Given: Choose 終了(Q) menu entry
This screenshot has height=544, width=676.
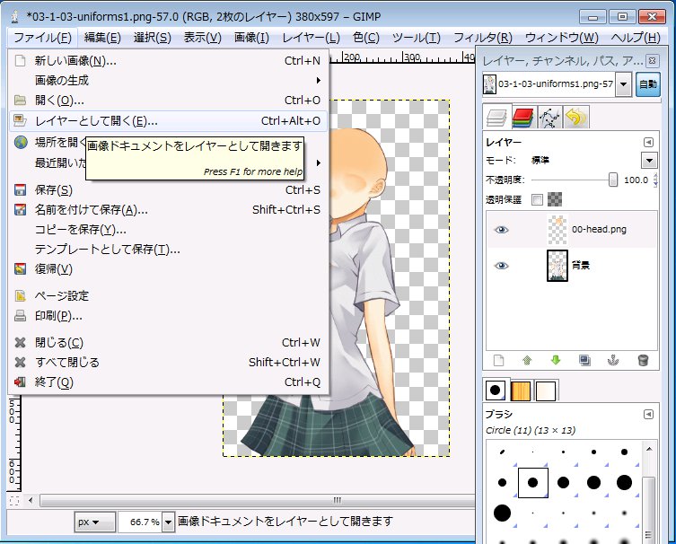Looking at the screenshot, I should click(168, 382).
